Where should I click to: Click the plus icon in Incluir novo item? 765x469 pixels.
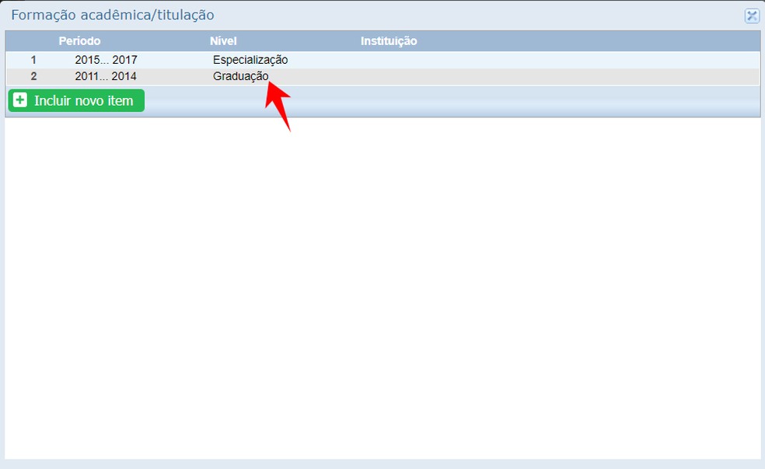pyautogui.click(x=20, y=100)
